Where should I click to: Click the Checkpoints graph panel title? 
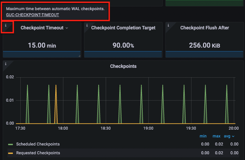[123, 66]
